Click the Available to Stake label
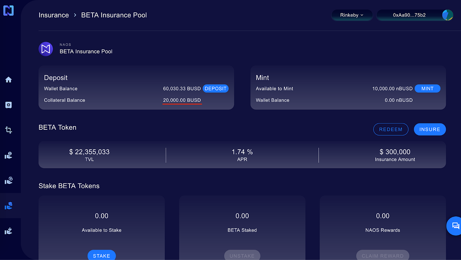Viewport: 461px width, 260px height. pos(101,230)
